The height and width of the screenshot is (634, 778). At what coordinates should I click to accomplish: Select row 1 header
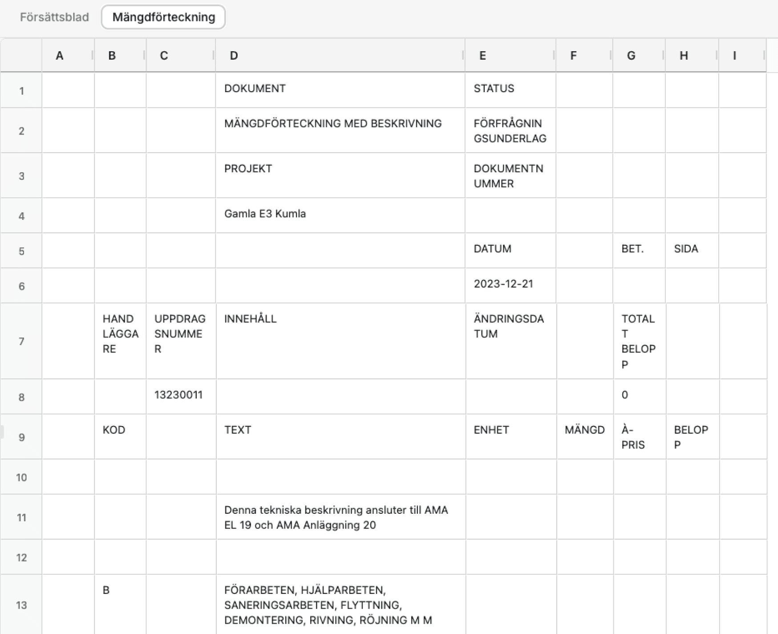(21, 90)
